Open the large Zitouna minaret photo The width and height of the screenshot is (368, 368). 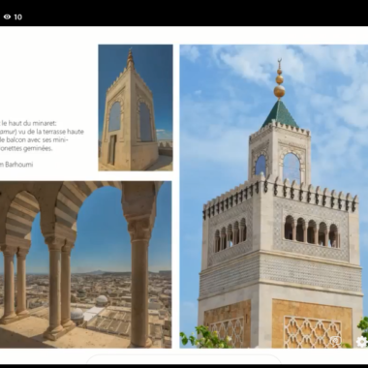point(274,197)
